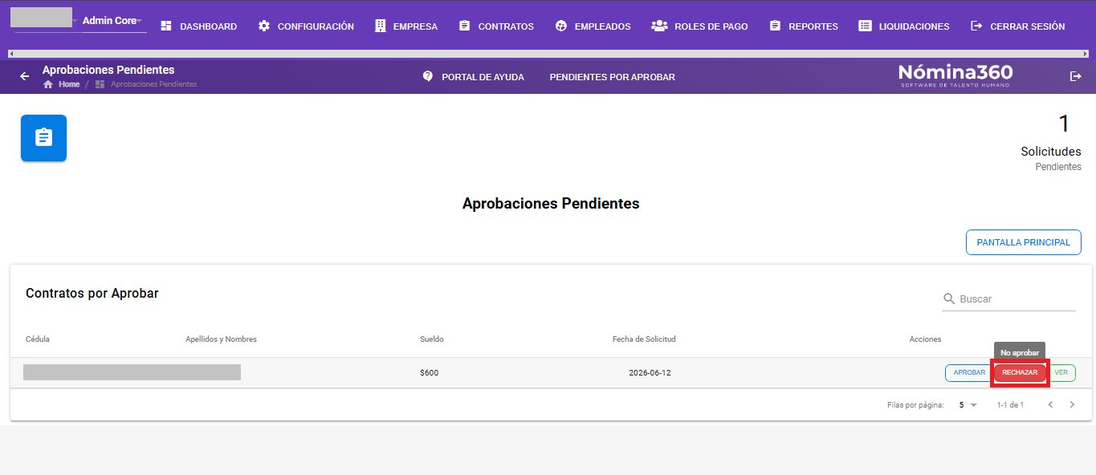The width and height of the screenshot is (1096, 475).
Task: Click the Ver button for the contract
Action: 1061,373
